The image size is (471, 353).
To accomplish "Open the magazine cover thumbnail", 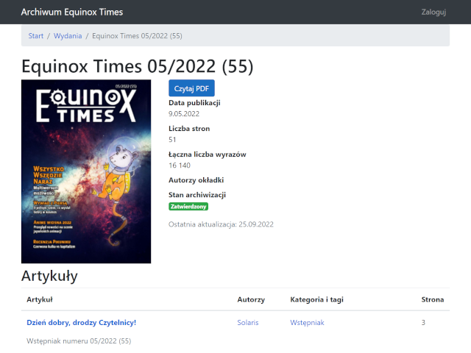I will pos(86,171).
